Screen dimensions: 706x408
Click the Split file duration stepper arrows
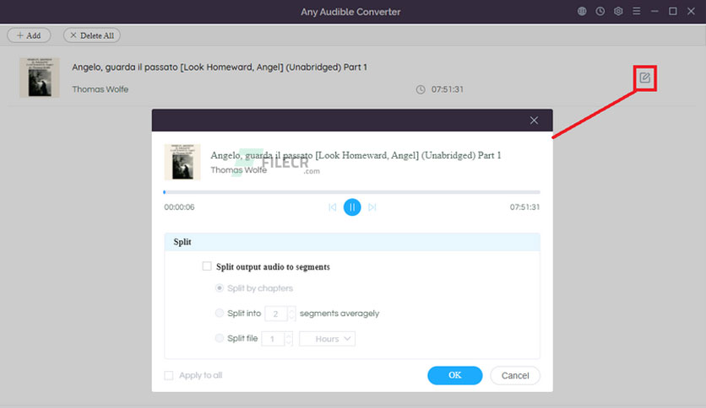(x=289, y=339)
